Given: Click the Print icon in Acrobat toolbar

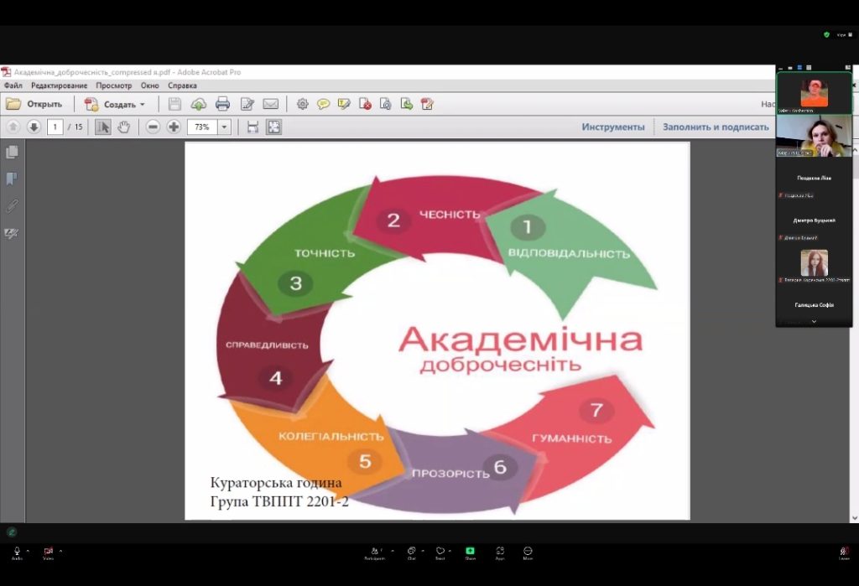Looking at the screenshot, I should 222,104.
